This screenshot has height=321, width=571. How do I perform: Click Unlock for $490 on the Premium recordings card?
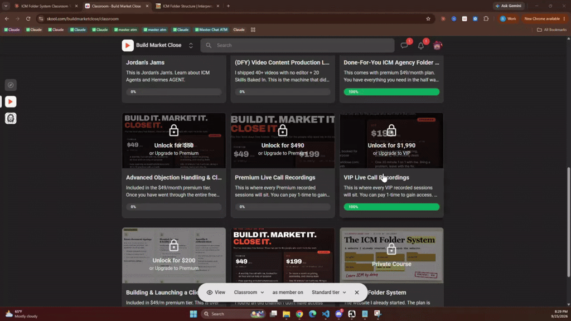point(283,145)
